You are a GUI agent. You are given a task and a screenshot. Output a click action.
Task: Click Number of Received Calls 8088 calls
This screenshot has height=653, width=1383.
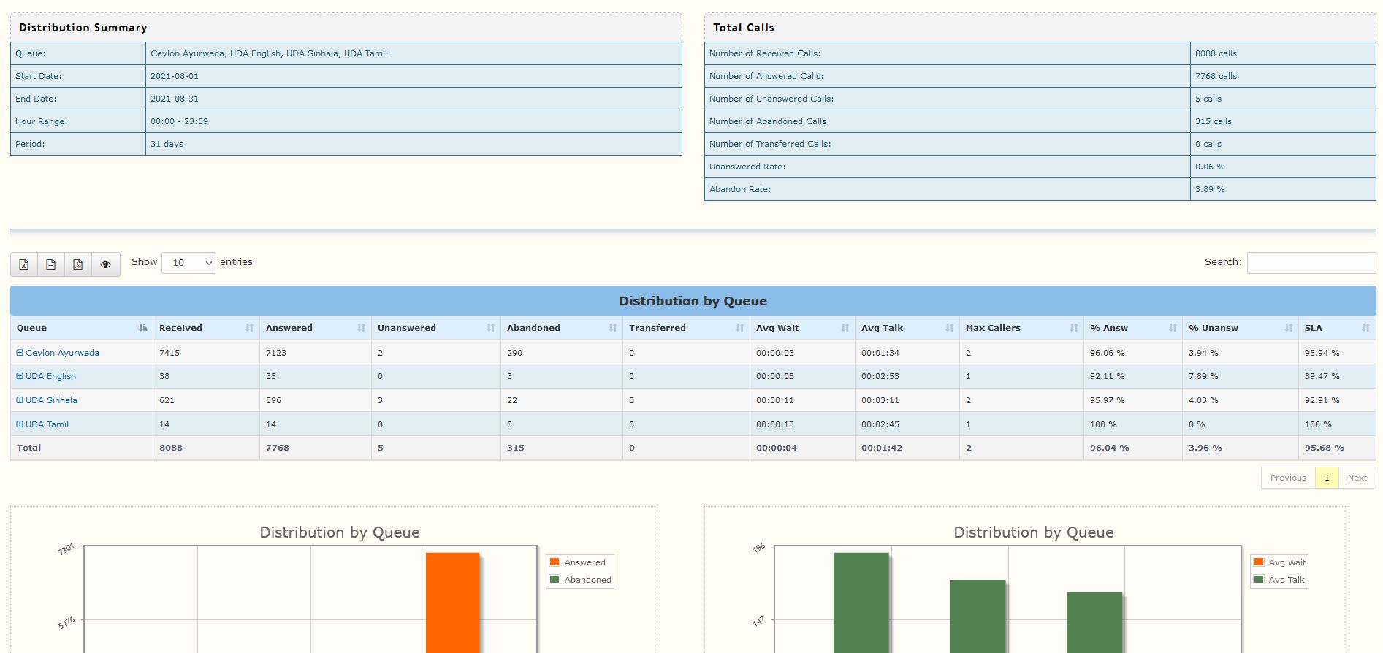(1216, 53)
